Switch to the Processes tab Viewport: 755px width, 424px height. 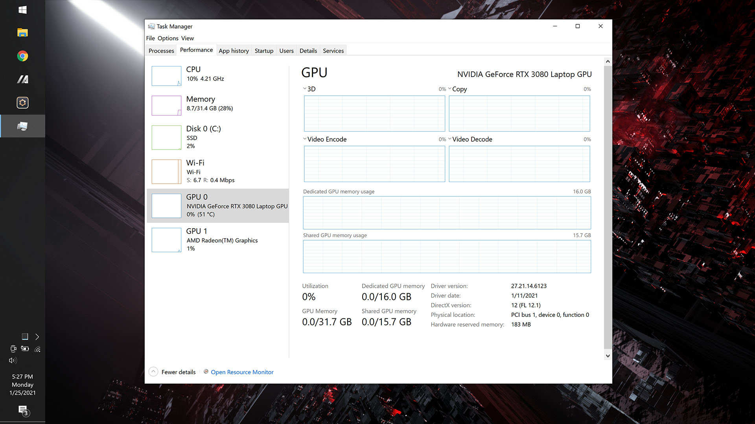click(x=161, y=51)
